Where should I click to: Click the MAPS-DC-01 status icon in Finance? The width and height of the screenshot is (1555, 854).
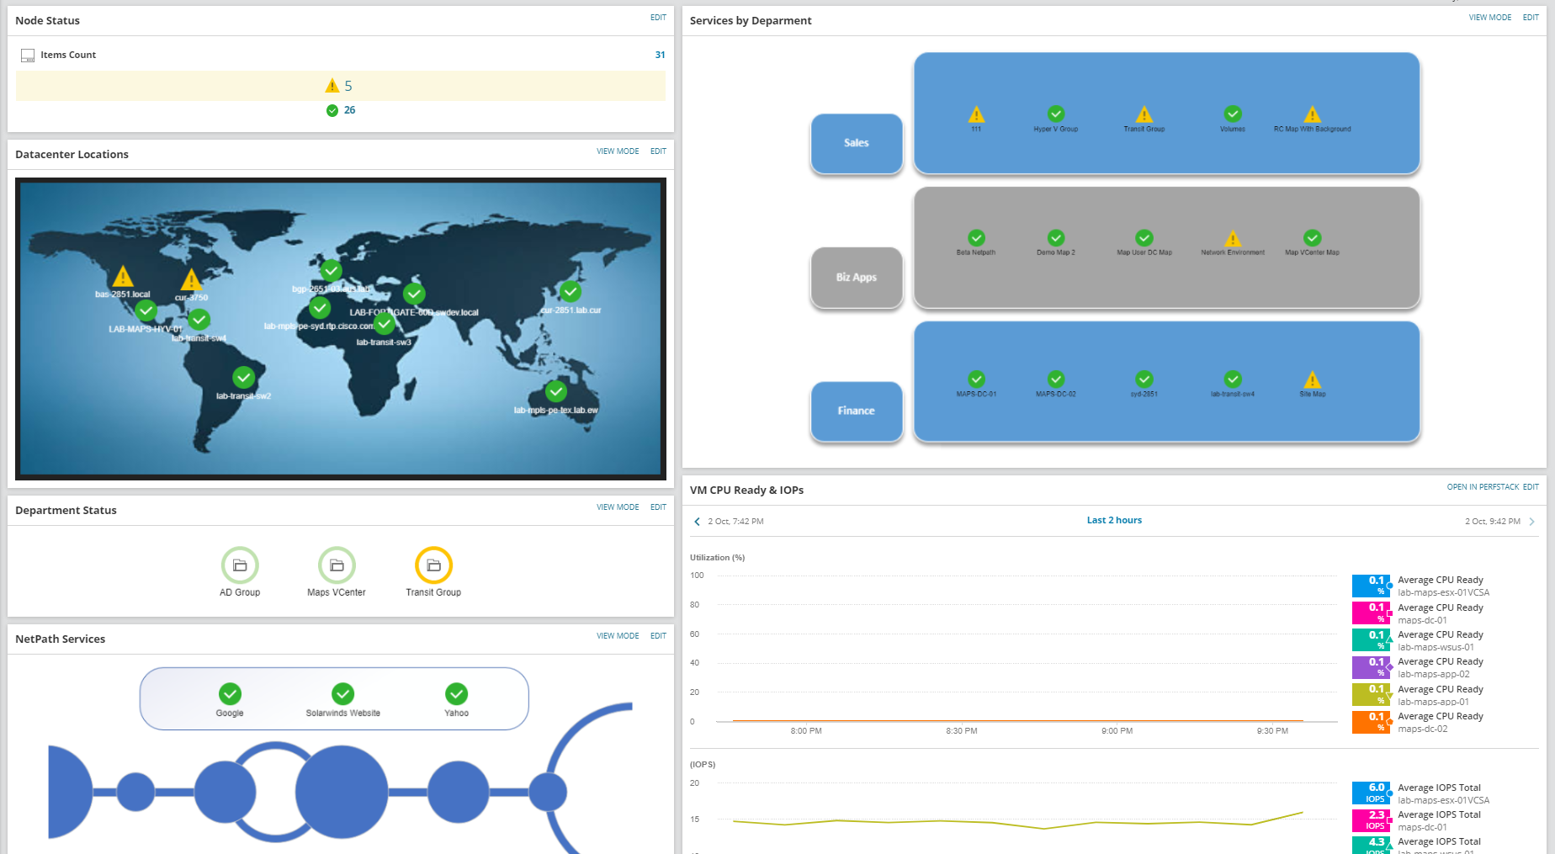976,379
